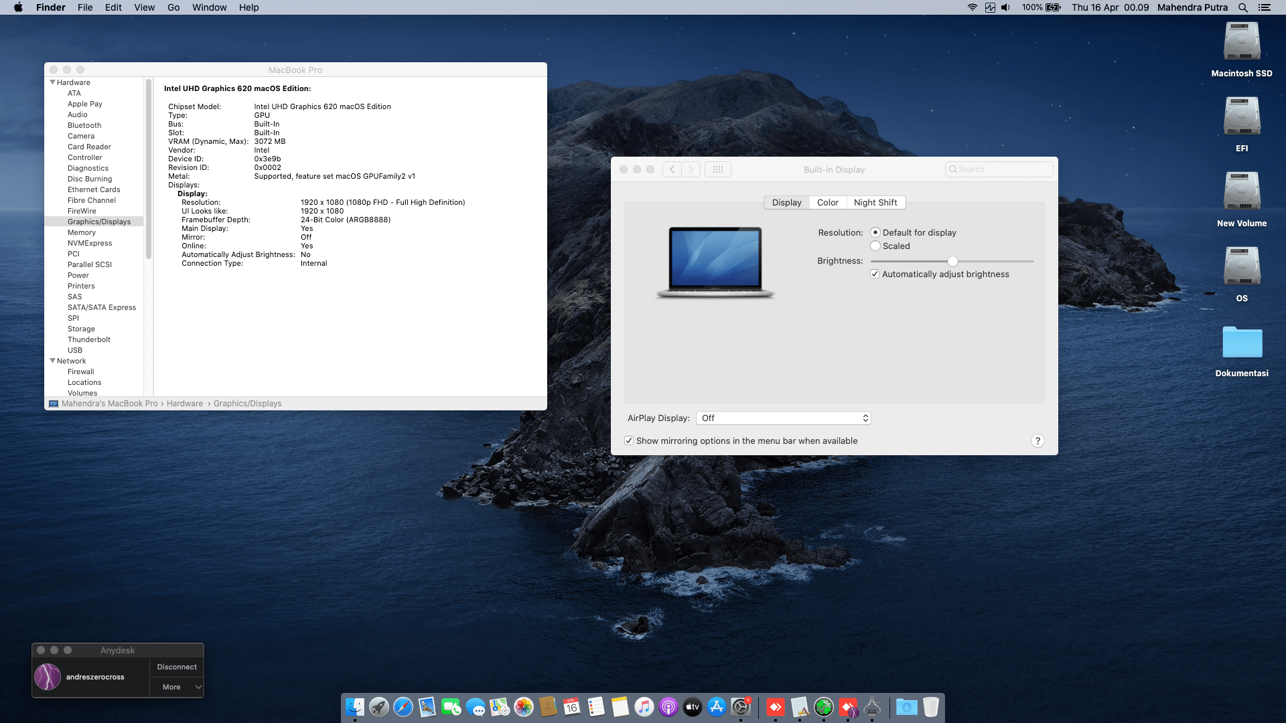Open Notification Center list icon
The width and height of the screenshot is (1286, 723).
coord(1265,7)
